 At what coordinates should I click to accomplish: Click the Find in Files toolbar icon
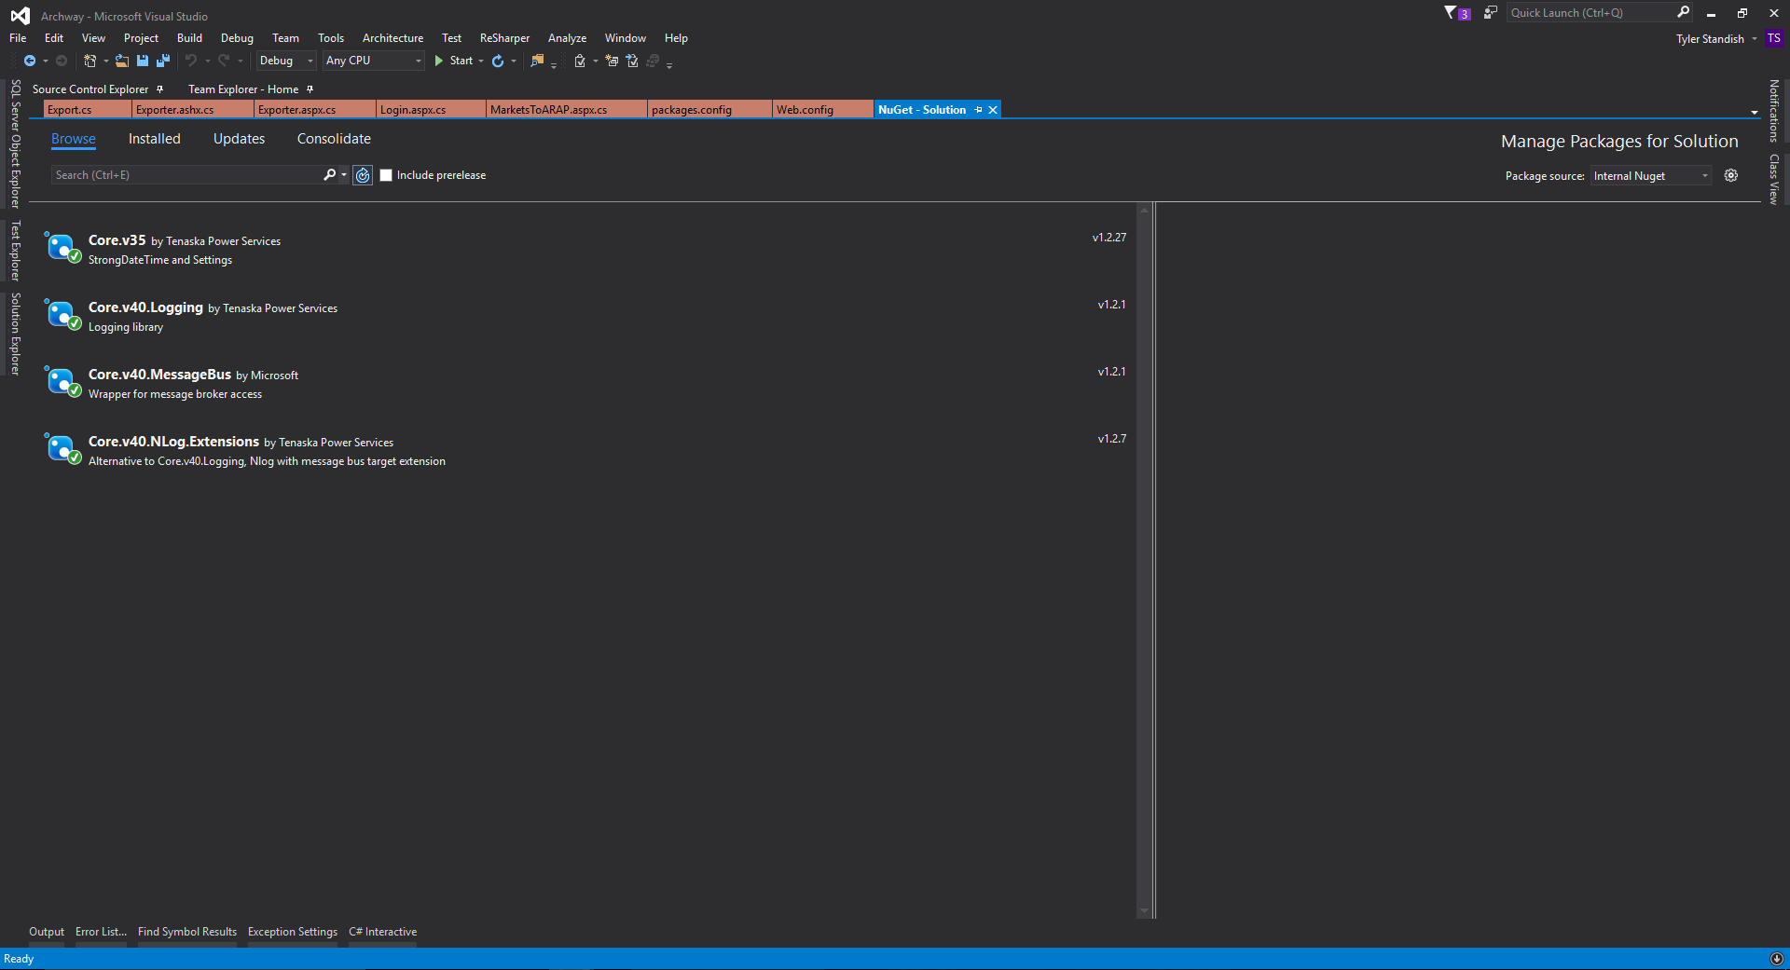click(x=537, y=61)
